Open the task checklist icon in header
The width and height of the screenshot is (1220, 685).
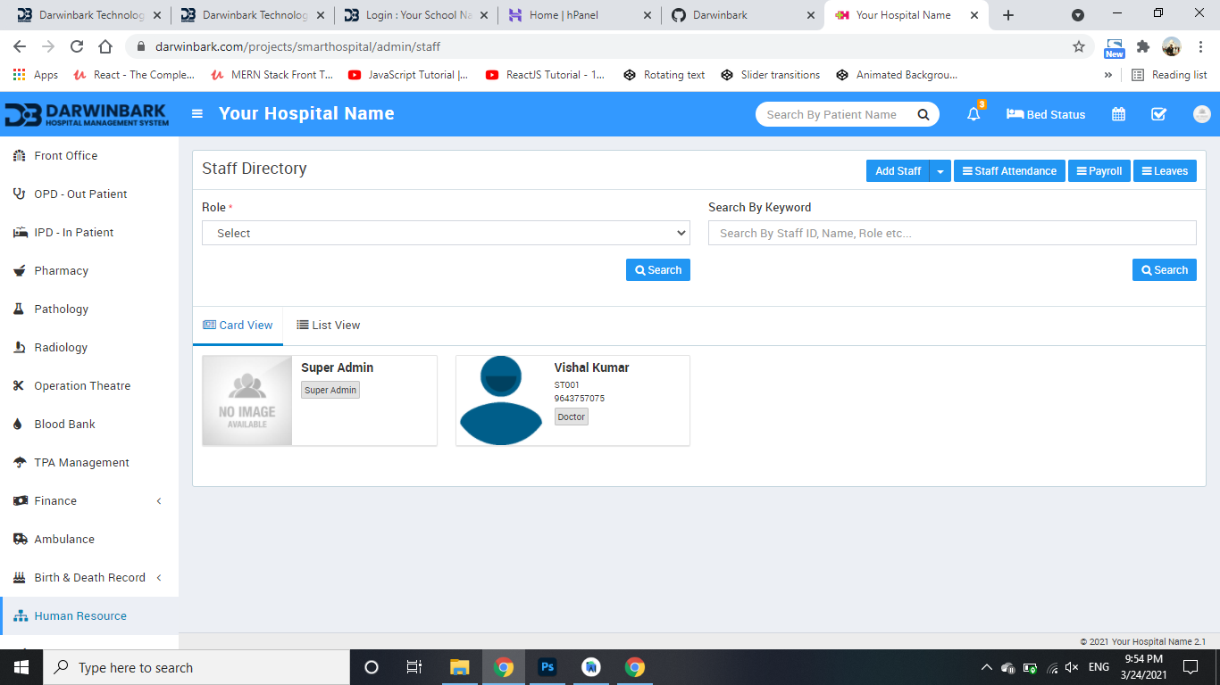click(1158, 114)
